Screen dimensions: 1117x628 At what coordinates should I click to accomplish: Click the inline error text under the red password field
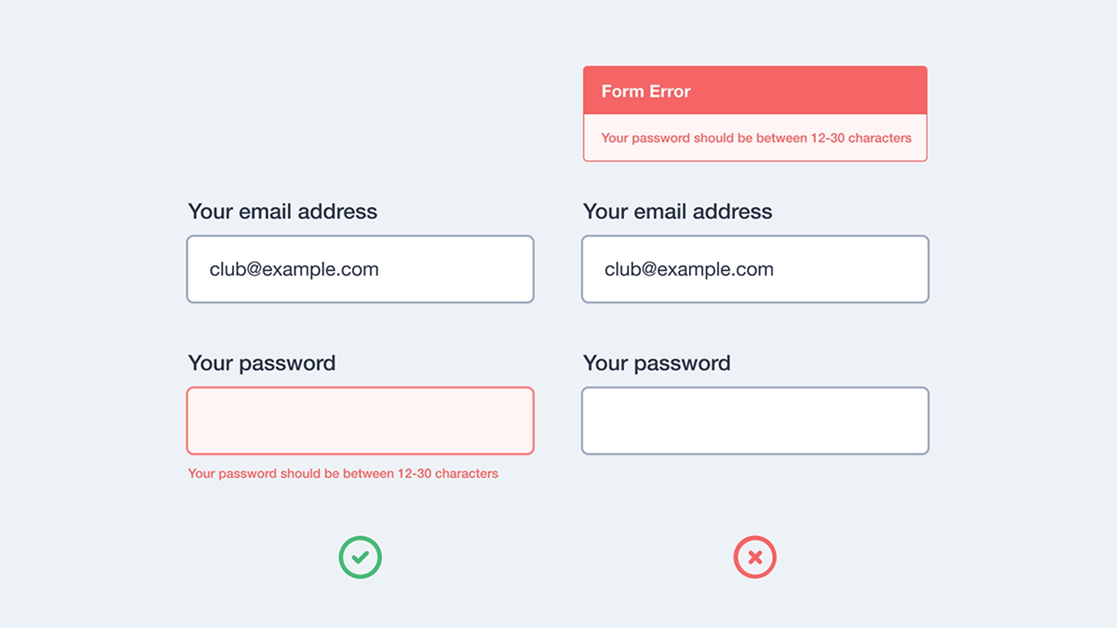tap(342, 473)
